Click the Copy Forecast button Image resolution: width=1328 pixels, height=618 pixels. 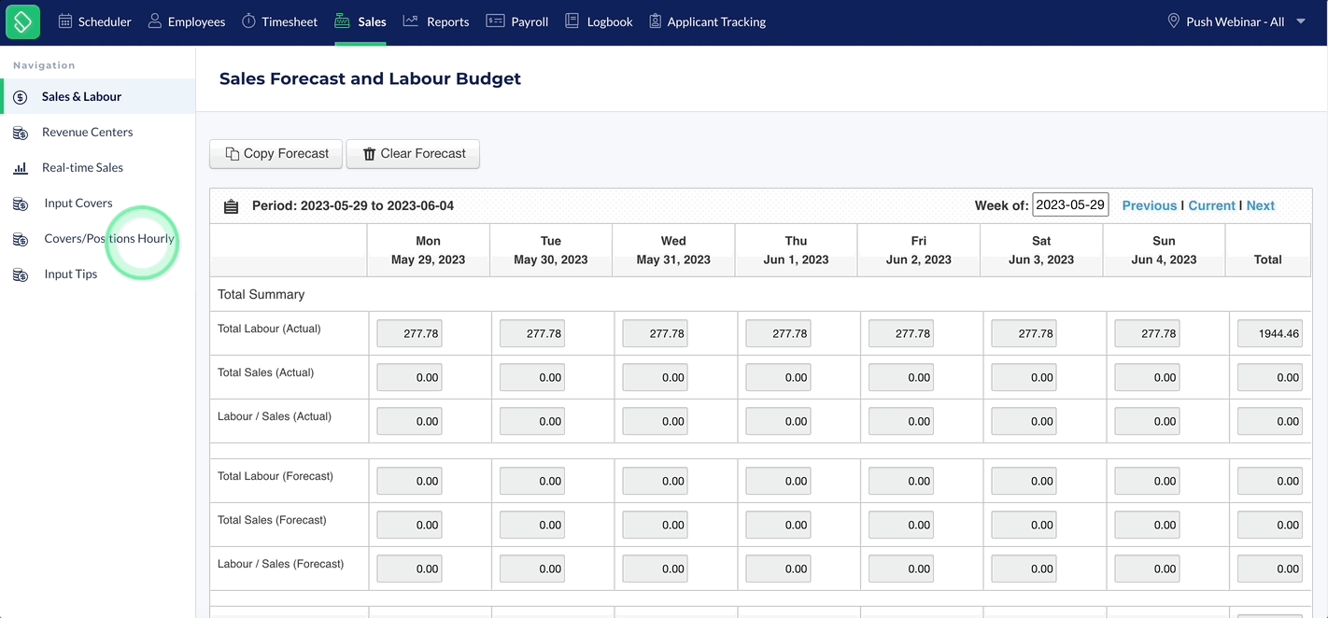276,154
